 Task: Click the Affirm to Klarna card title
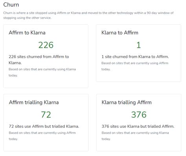click(27, 32)
